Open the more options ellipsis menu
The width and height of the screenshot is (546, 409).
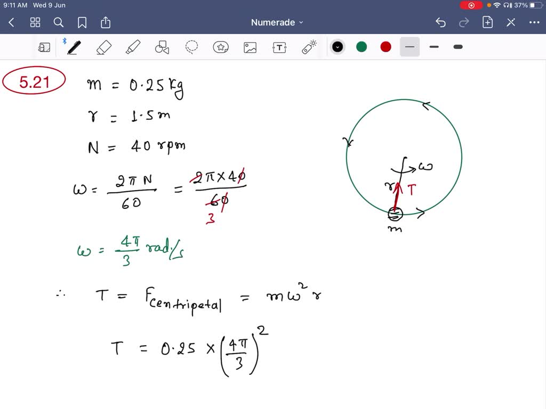pos(535,22)
